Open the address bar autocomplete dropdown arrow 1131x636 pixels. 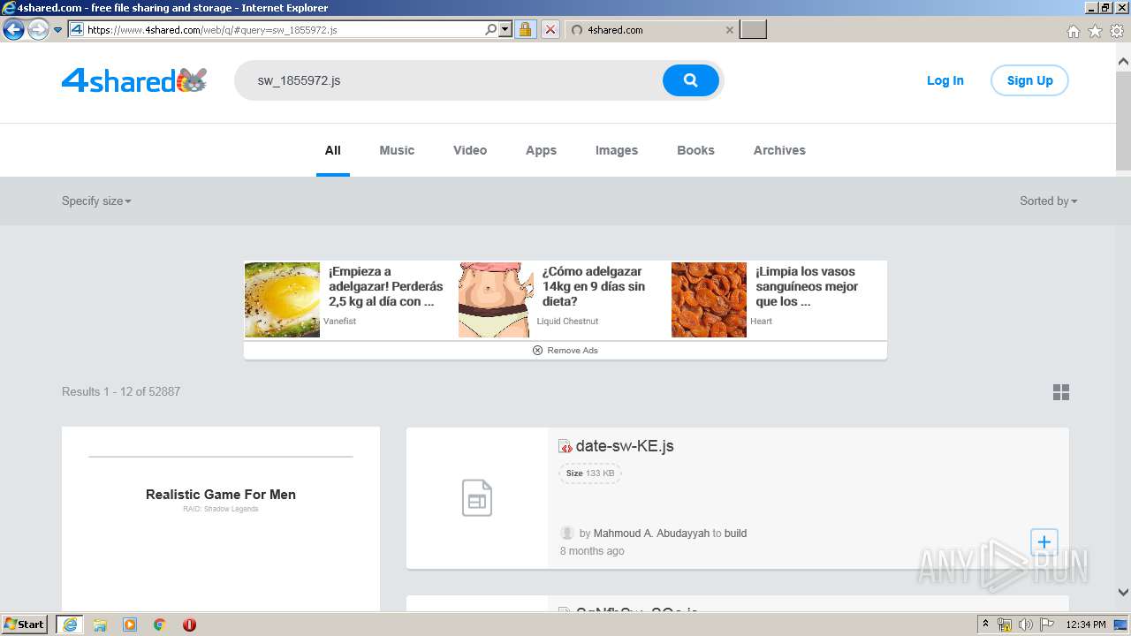[505, 30]
